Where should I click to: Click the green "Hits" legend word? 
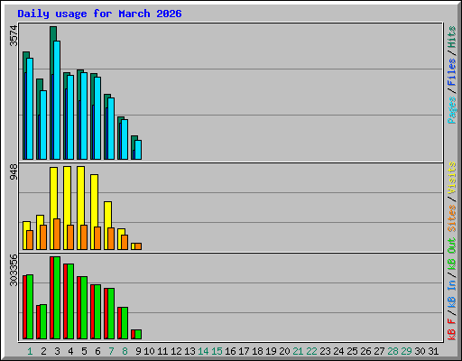pyautogui.click(x=452, y=37)
